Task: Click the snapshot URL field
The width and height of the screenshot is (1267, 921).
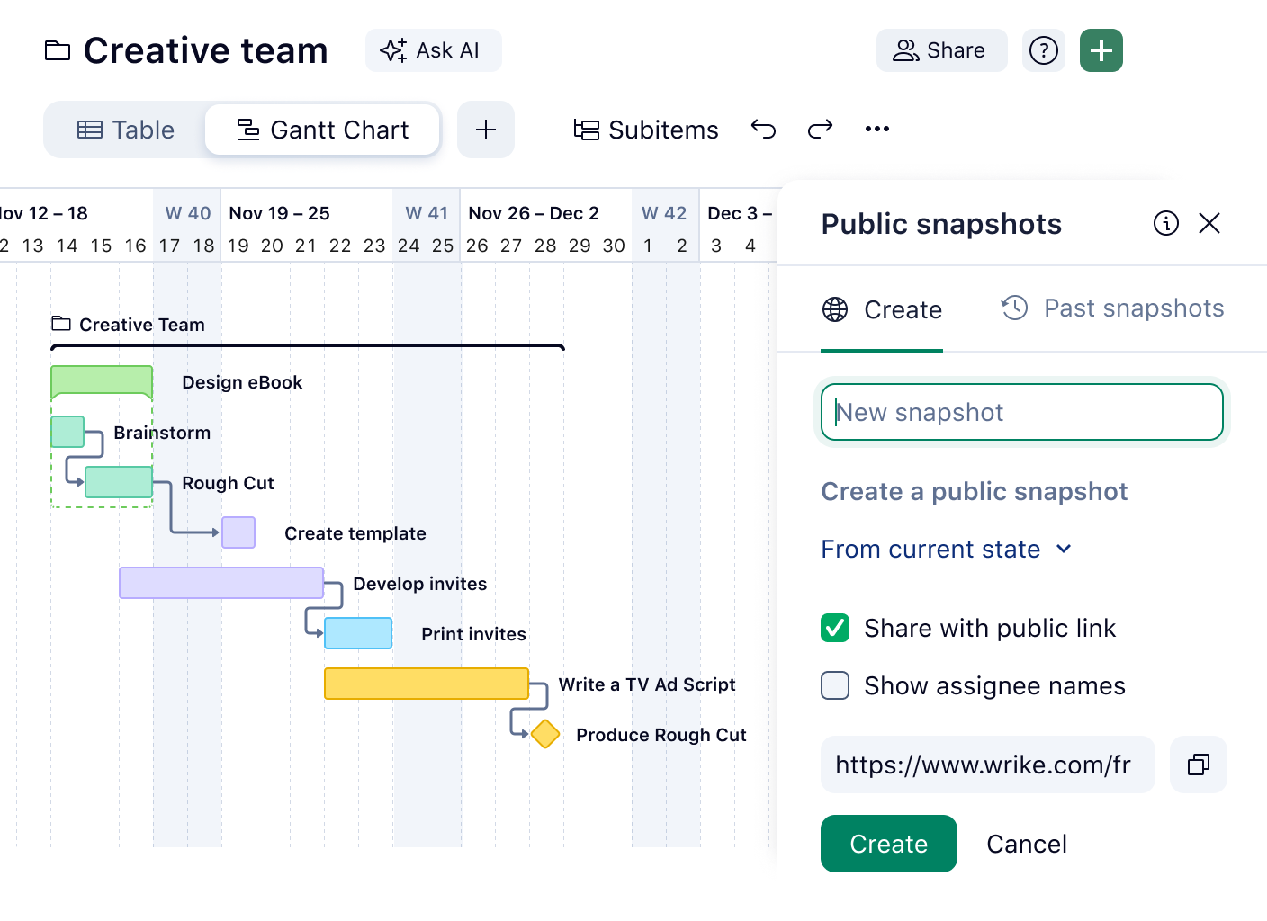Action: point(988,765)
